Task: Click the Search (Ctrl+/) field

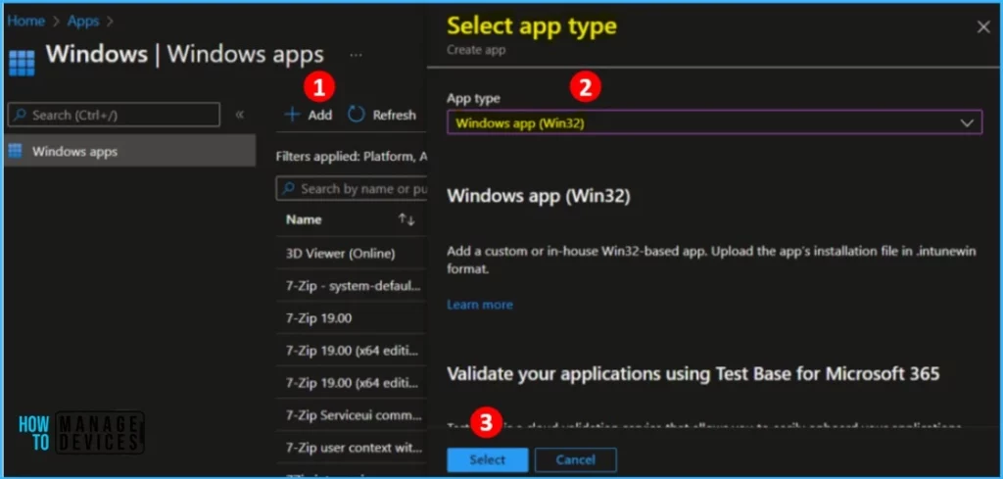Action: click(114, 116)
